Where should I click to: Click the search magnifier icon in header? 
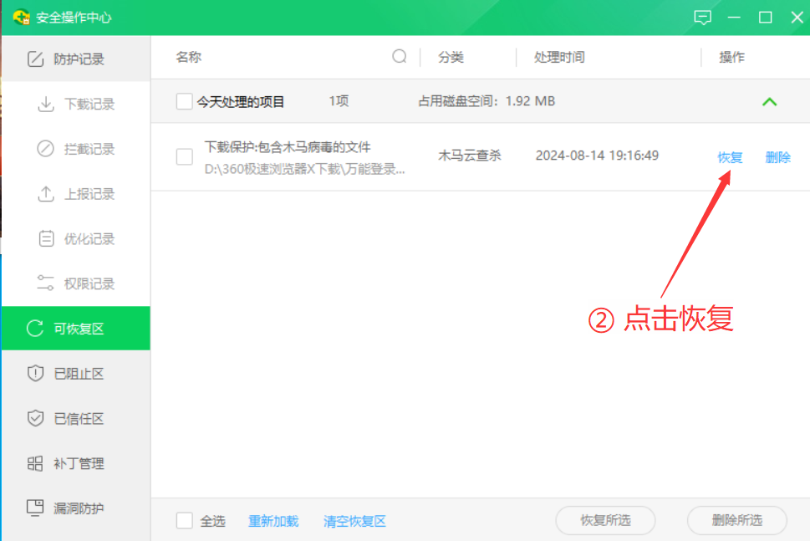tap(400, 57)
